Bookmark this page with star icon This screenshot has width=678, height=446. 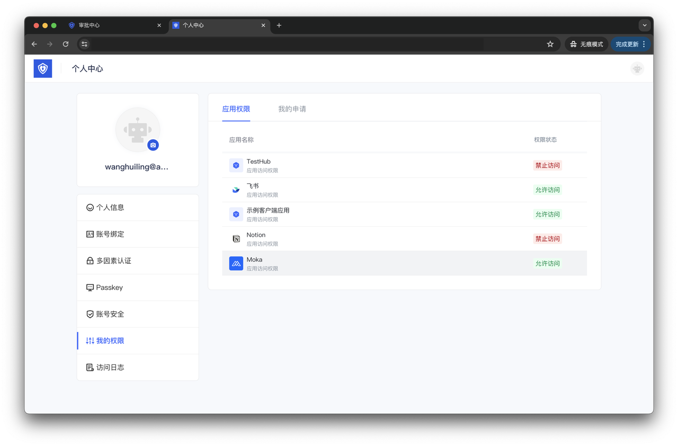point(550,44)
